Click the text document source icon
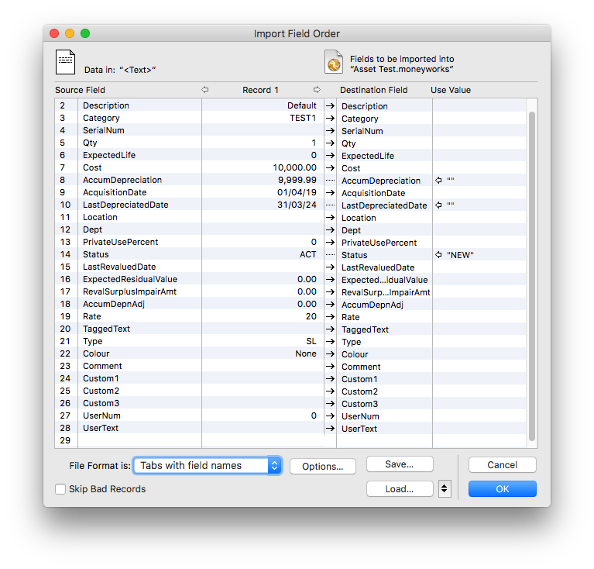 [65, 62]
